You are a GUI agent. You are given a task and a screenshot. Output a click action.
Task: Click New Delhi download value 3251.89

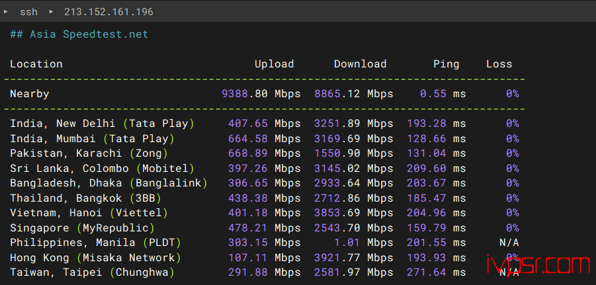click(337, 124)
